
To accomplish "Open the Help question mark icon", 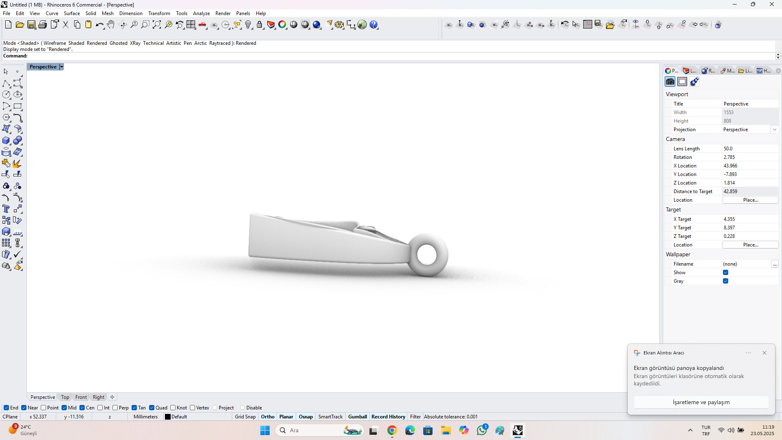I will click(x=373, y=25).
